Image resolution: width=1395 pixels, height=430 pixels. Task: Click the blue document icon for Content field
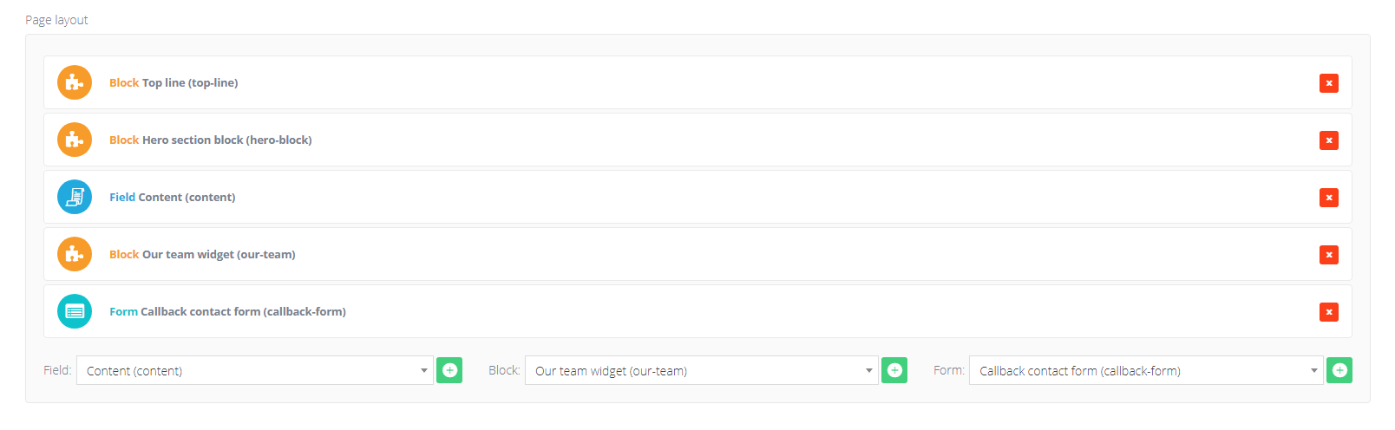[75, 198]
